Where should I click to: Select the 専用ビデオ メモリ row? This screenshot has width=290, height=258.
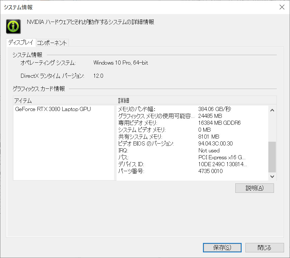click(138, 123)
